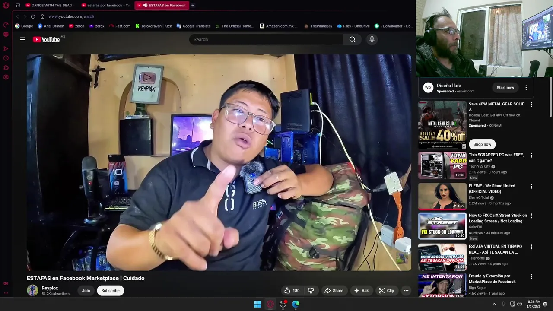This screenshot has height=311, width=553.
Task: Click the Opera GX taskbar icon
Action: tap(270, 304)
